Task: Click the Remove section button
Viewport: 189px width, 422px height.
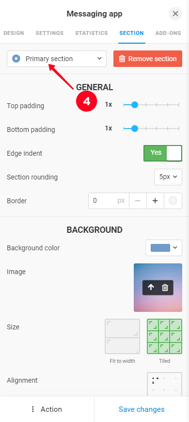Action: 148,59
